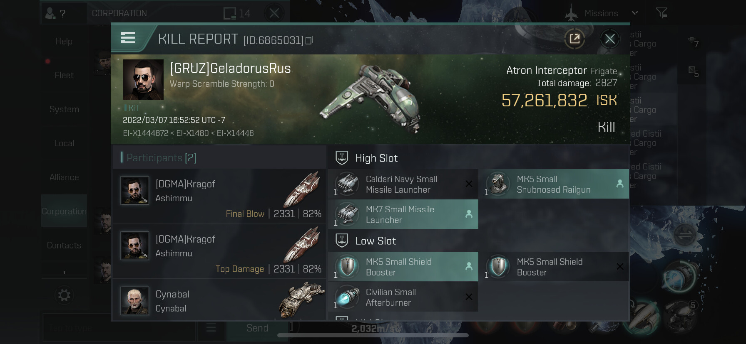
Task: Click the overview filter funnel icon
Action: pos(661,13)
